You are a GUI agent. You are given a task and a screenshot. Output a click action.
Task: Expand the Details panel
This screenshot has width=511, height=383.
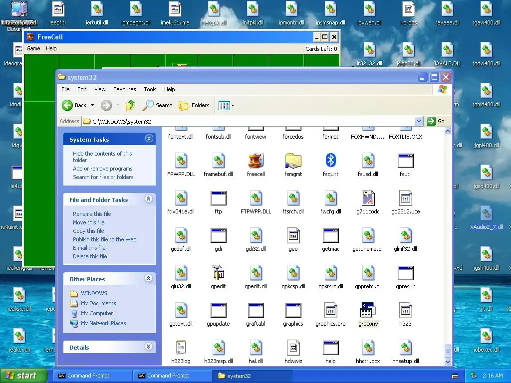click(149, 347)
